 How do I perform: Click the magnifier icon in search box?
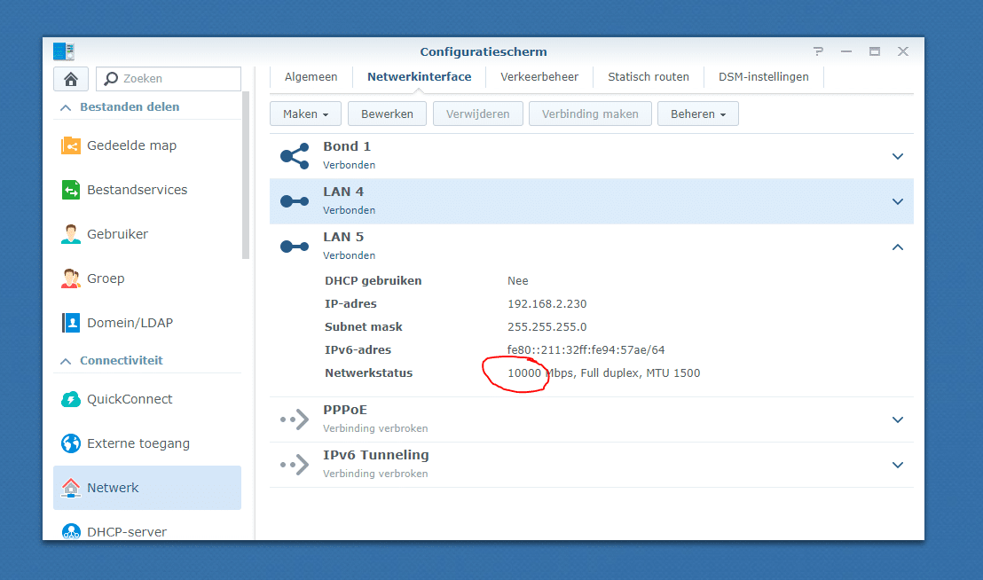coord(111,78)
